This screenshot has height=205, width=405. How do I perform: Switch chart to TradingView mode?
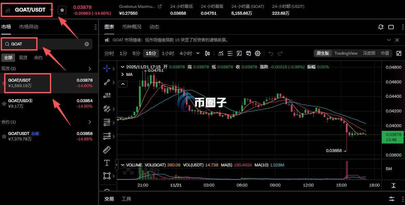346,53
